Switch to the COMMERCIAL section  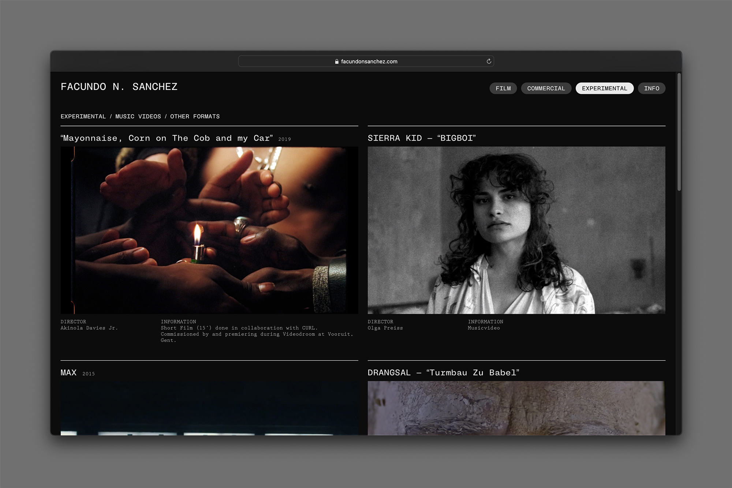pos(546,88)
